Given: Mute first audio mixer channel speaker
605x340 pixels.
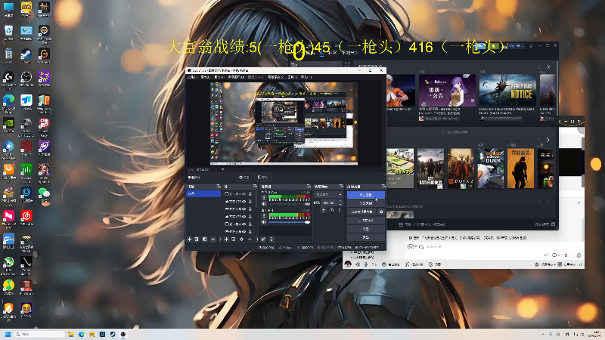Looking at the screenshot, I should (x=264, y=204).
